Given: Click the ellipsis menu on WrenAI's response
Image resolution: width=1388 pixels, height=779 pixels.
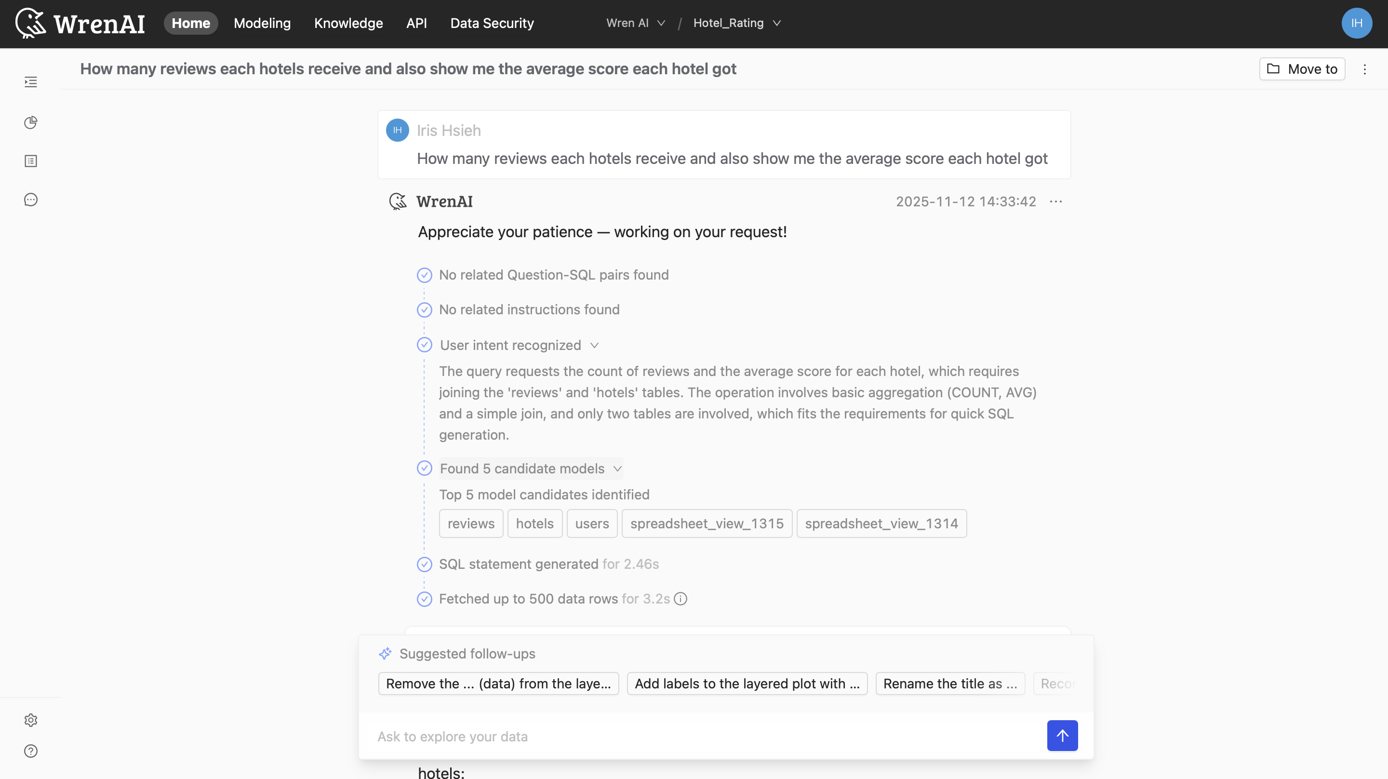Looking at the screenshot, I should (1055, 201).
